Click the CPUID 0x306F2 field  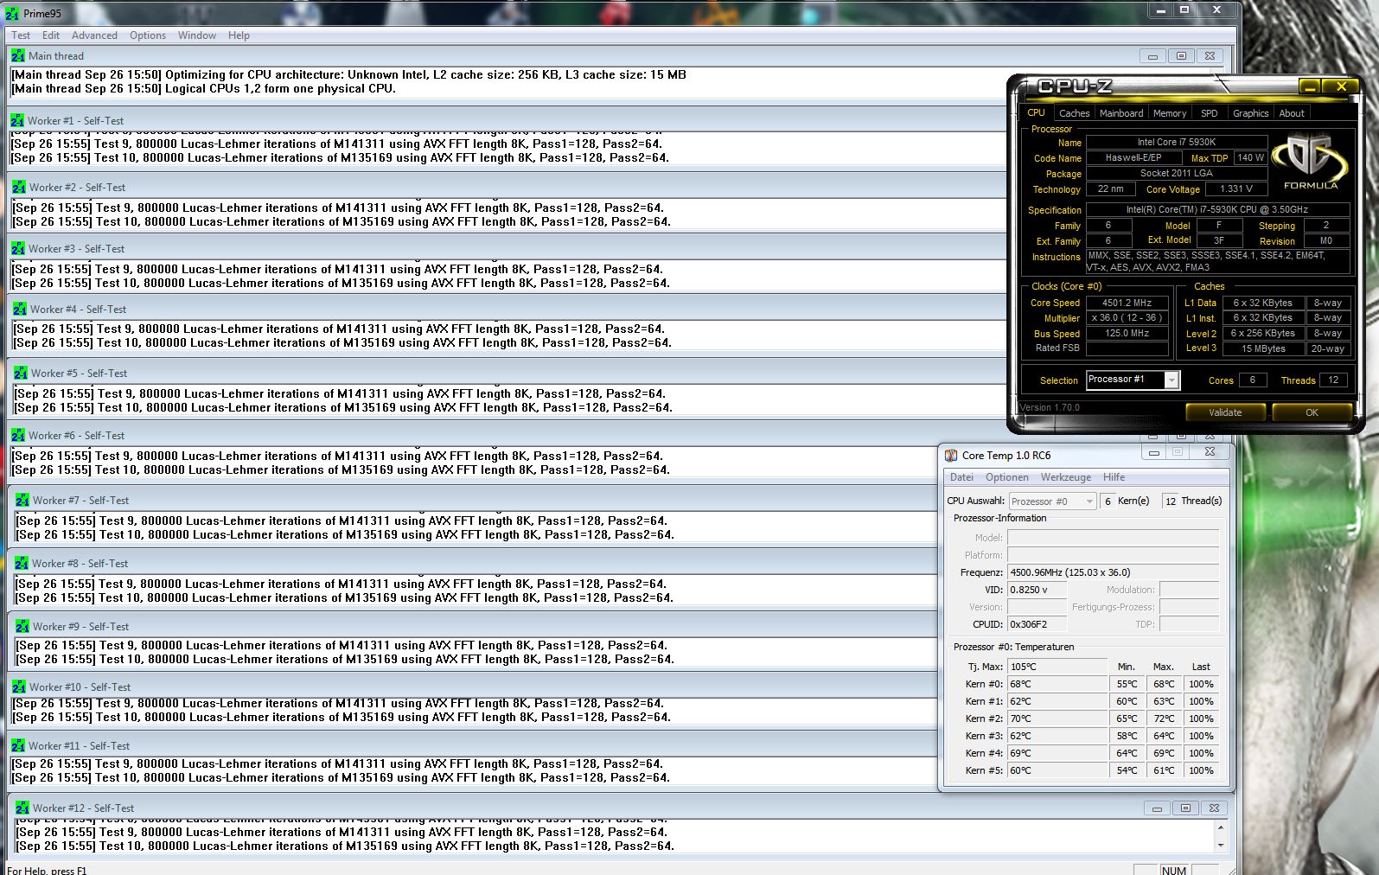[x=1037, y=624]
